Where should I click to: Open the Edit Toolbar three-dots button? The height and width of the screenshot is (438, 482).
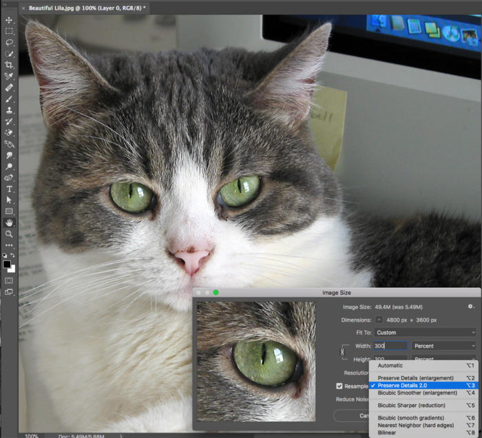9,245
